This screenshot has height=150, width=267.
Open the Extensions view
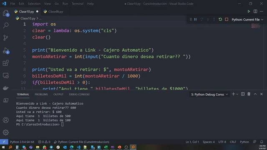coord(5,63)
